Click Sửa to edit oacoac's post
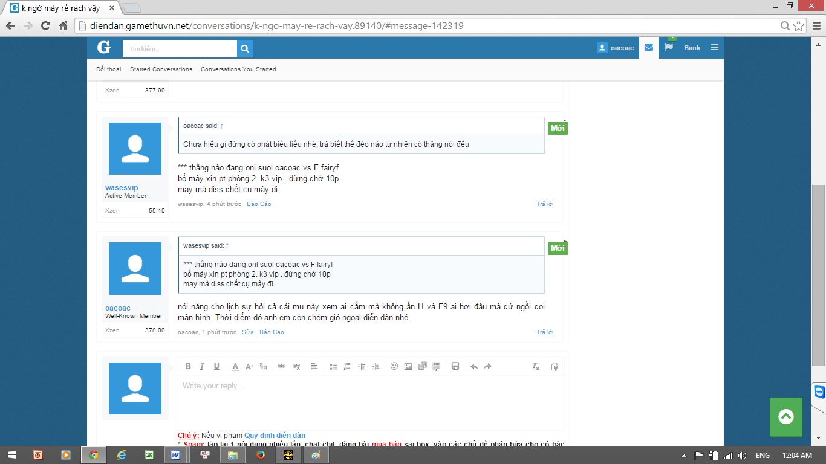The width and height of the screenshot is (826, 464). point(248,332)
